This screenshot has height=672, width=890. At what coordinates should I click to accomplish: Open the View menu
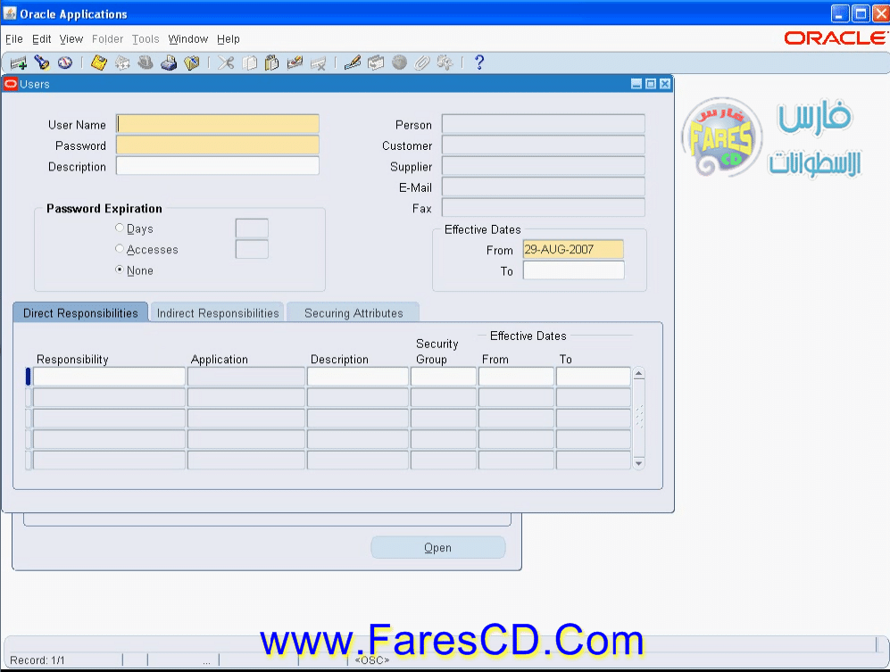point(71,39)
